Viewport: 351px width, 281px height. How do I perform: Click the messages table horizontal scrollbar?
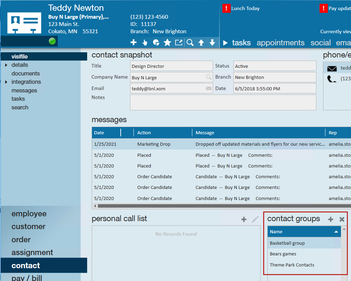click(224, 206)
